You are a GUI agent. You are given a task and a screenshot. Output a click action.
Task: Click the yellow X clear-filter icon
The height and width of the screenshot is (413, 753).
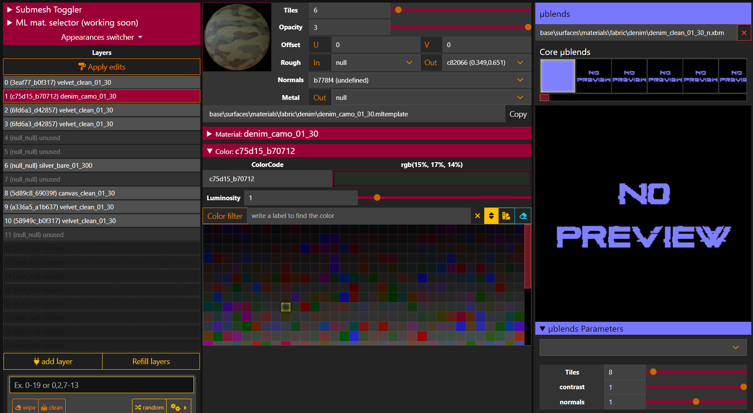pyautogui.click(x=477, y=216)
